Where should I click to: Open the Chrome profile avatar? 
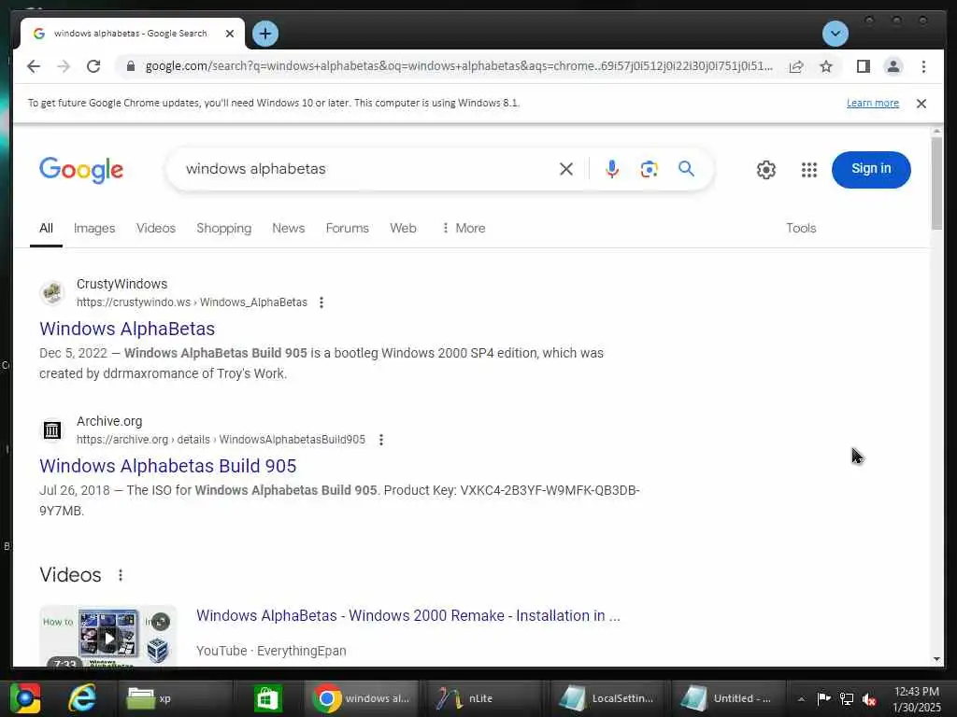click(893, 66)
